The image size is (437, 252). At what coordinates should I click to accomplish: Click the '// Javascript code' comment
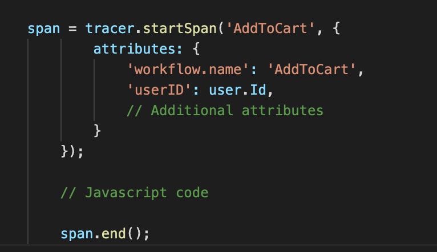(134, 193)
